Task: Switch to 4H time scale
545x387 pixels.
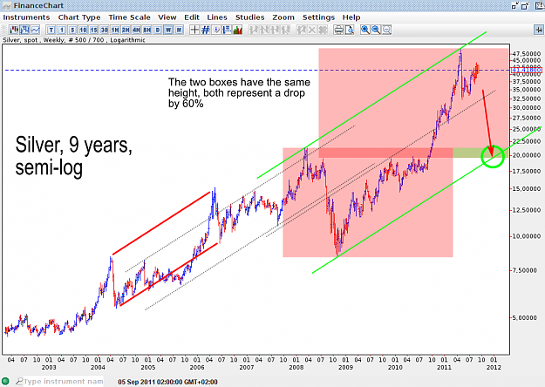Action: point(136,31)
